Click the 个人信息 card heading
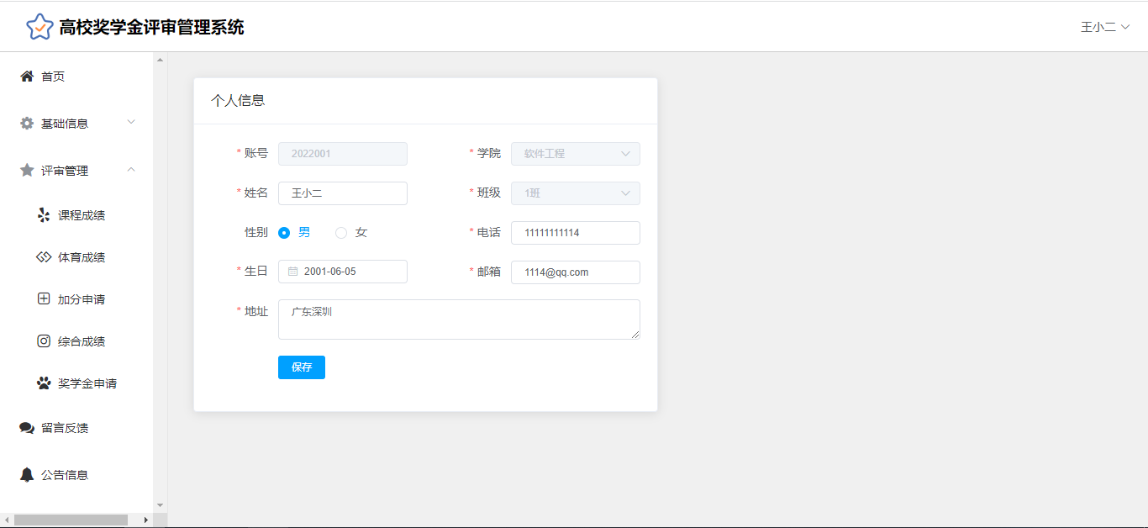 point(238,101)
